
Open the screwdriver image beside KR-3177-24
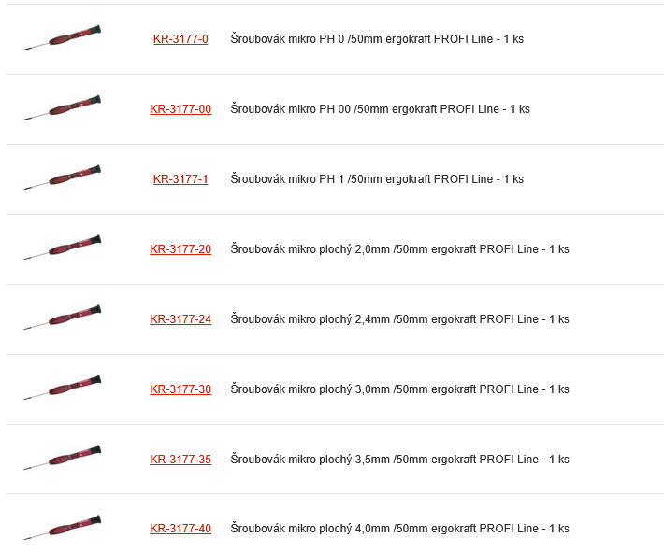pyautogui.click(x=63, y=319)
